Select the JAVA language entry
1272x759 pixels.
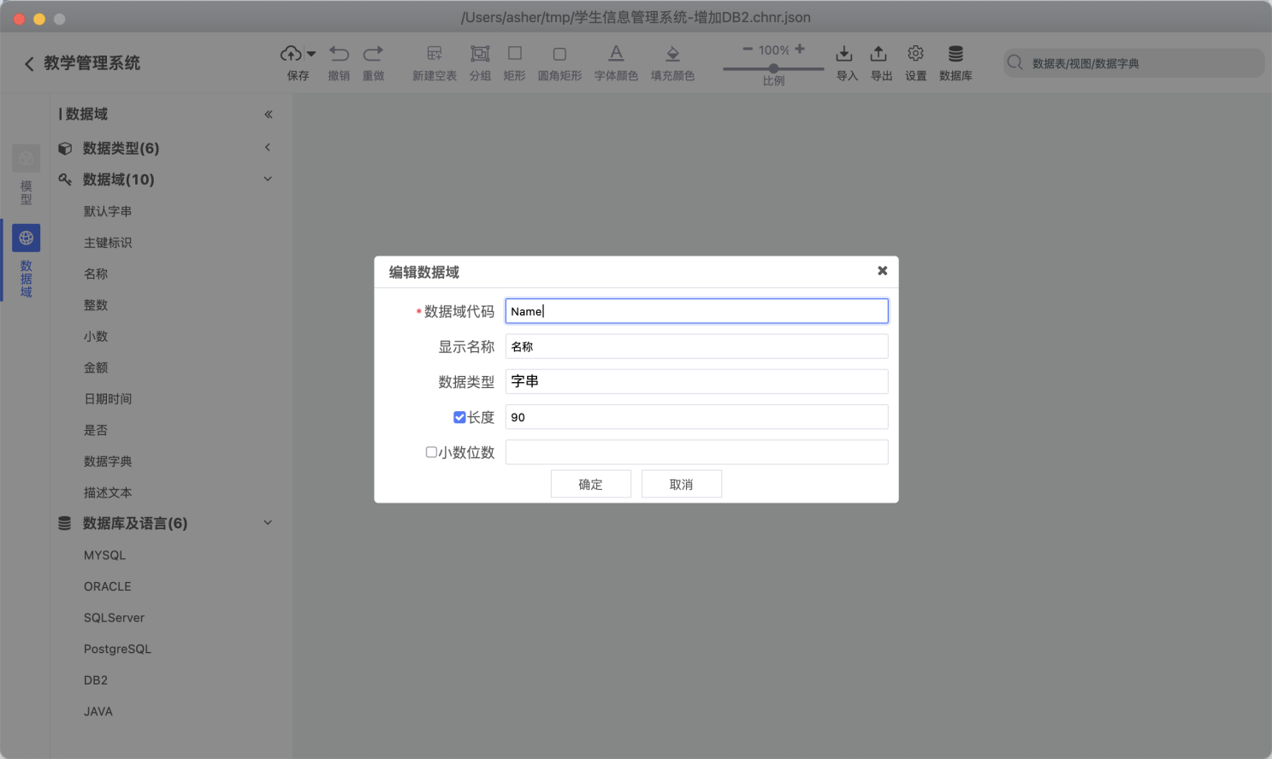(x=98, y=711)
